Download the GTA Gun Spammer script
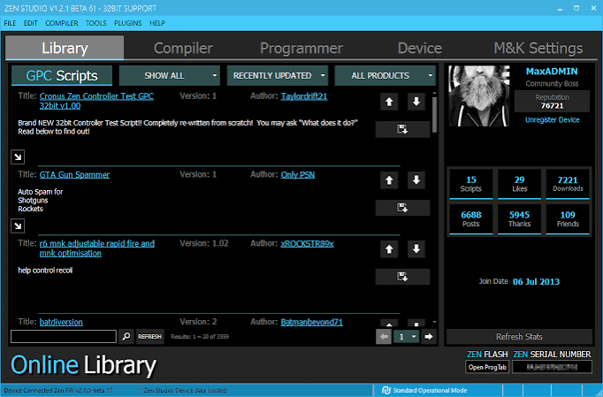The height and width of the screenshot is (397, 603). (x=402, y=208)
